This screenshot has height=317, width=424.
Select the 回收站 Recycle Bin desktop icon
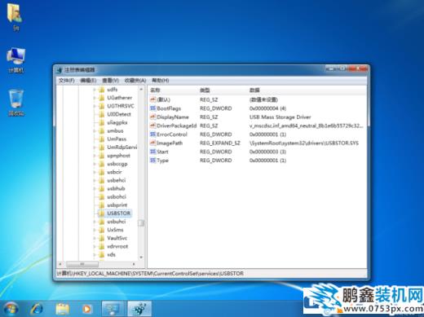[x=16, y=103]
